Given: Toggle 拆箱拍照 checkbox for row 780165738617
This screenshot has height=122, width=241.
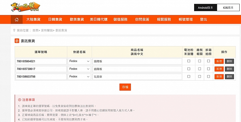Looking at the screenshot, I should 209,69.
